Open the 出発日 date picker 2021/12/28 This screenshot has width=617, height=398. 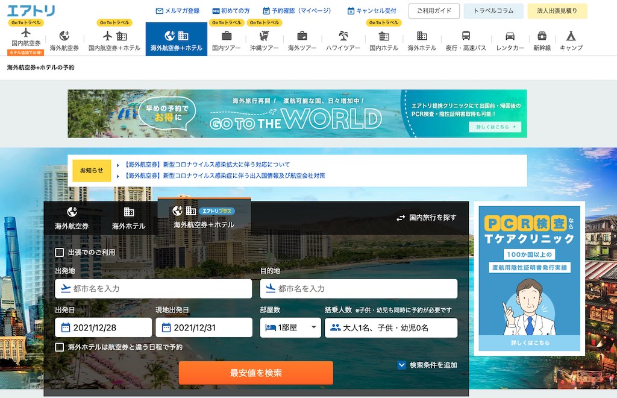click(x=103, y=327)
